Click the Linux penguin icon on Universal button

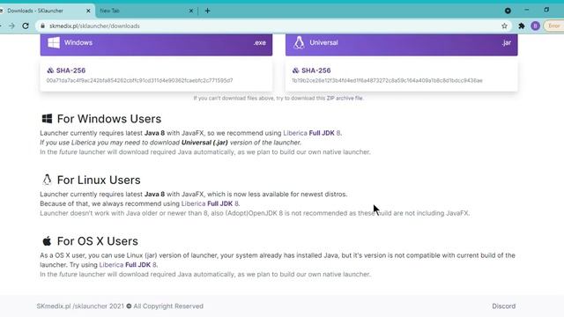(299, 43)
